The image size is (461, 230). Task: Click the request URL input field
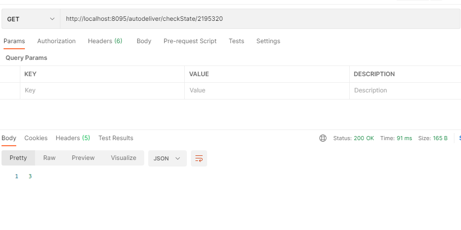coord(260,19)
